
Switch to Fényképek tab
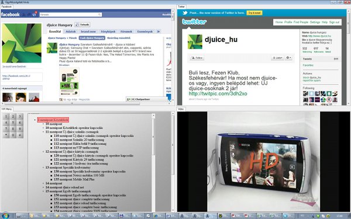click(108, 32)
